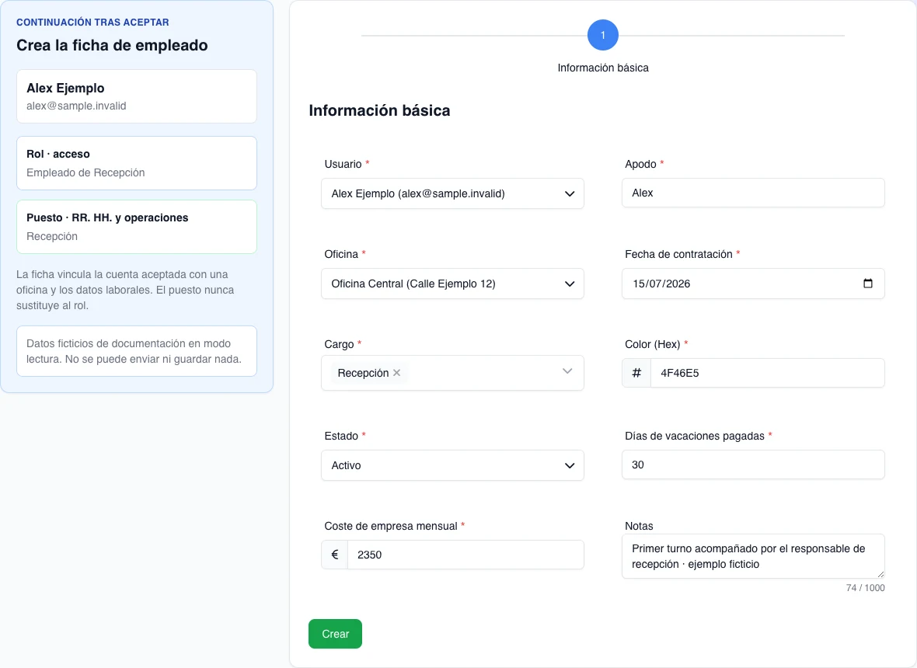Select the Alex Ejemplo card
The image size is (917, 668).
click(x=137, y=96)
